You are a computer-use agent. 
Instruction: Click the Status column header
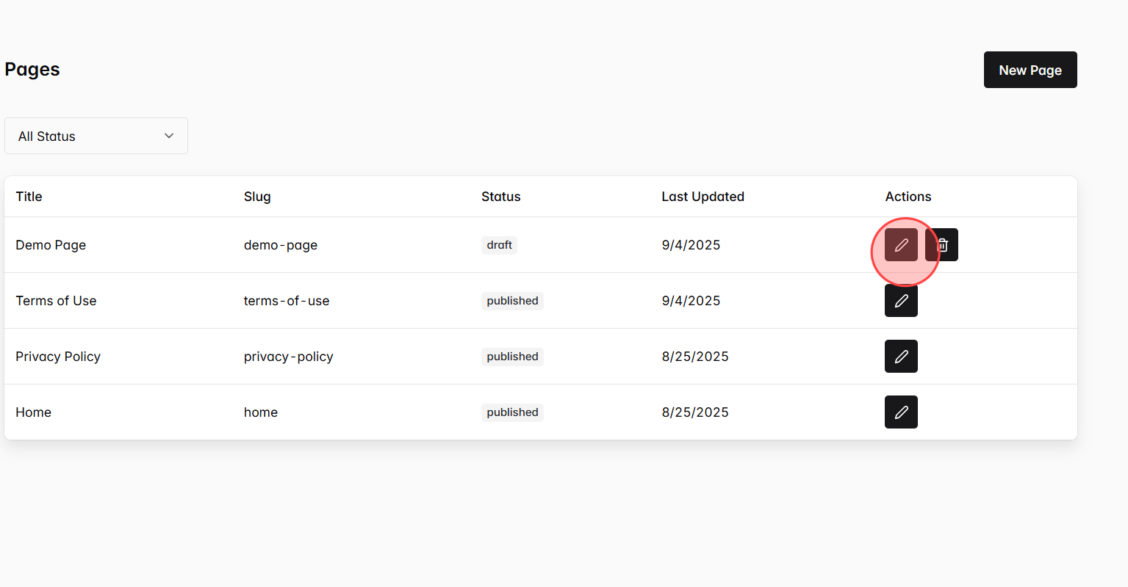tap(500, 196)
